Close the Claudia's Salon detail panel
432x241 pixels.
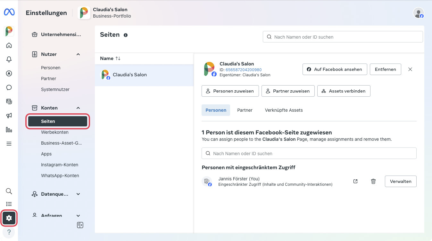[x=410, y=69]
